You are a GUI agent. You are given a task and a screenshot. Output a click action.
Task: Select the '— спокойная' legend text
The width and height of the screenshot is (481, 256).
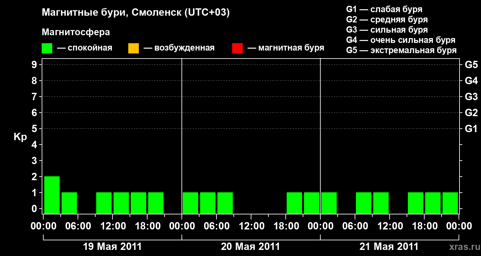coord(85,48)
